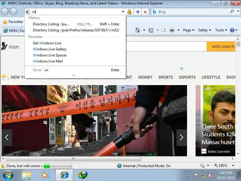Click the status bar warning icon
The width and height of the screenshot is (241, 181).
[x=3, y=166]
